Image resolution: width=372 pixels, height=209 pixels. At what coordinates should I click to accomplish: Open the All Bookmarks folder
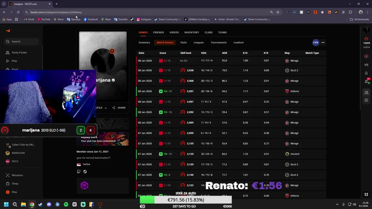tap(360, 19)
